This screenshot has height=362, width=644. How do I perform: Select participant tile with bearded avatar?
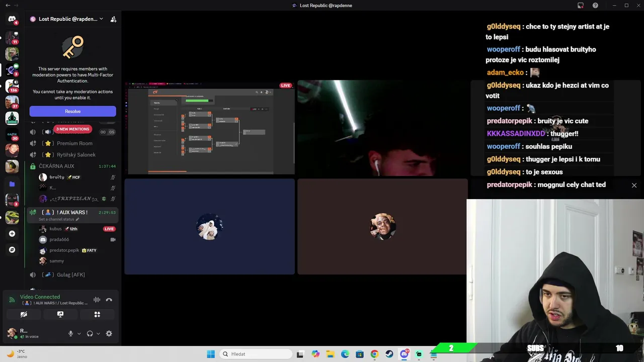382,227
